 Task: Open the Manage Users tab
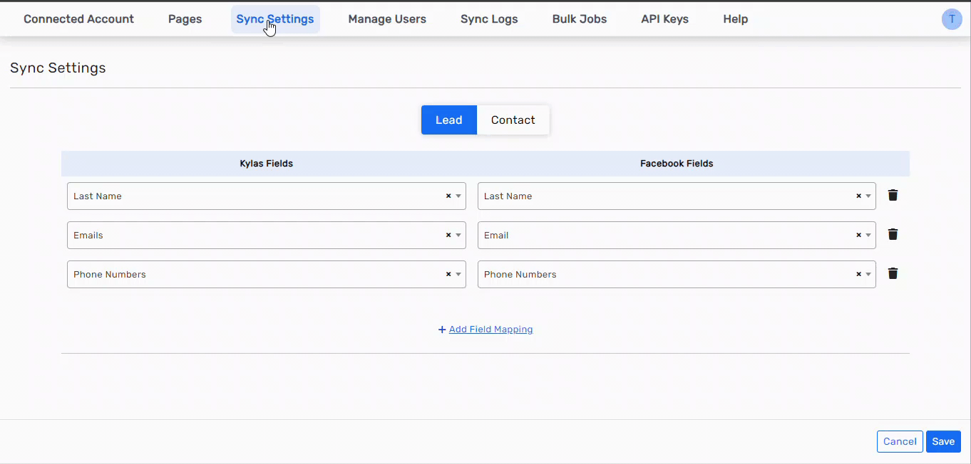[387, 19]
